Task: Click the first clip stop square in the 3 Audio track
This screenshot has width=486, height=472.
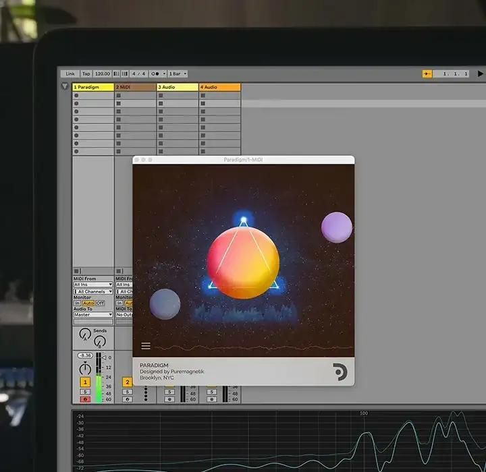Action: pos(161,95)
